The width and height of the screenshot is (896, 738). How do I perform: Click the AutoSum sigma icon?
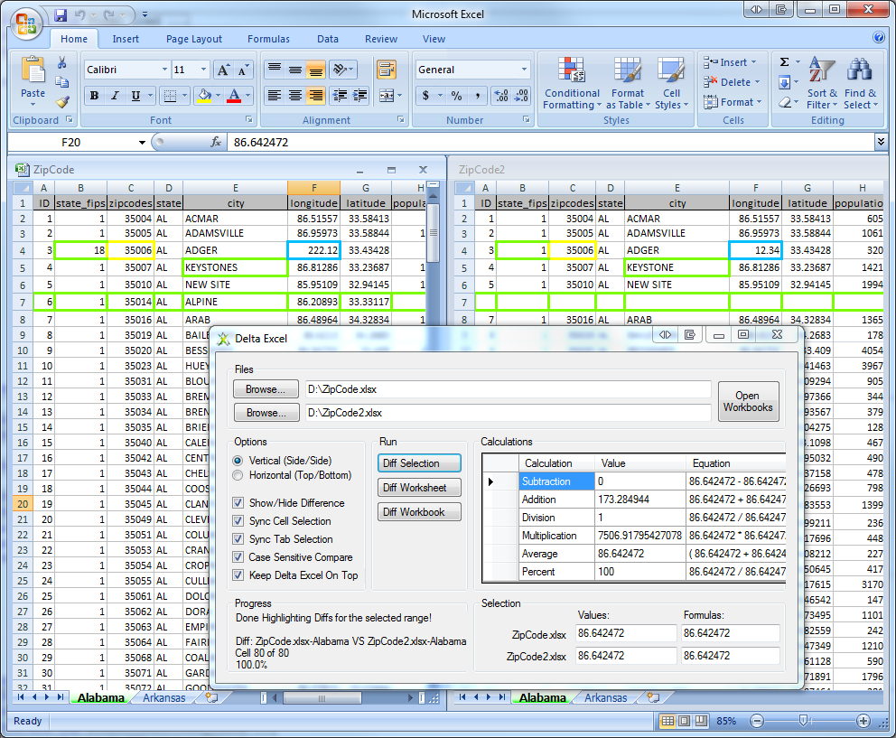tap(785, 61)
